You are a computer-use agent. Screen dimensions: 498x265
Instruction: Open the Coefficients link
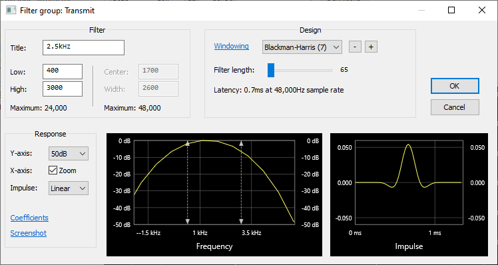(29, 218)
